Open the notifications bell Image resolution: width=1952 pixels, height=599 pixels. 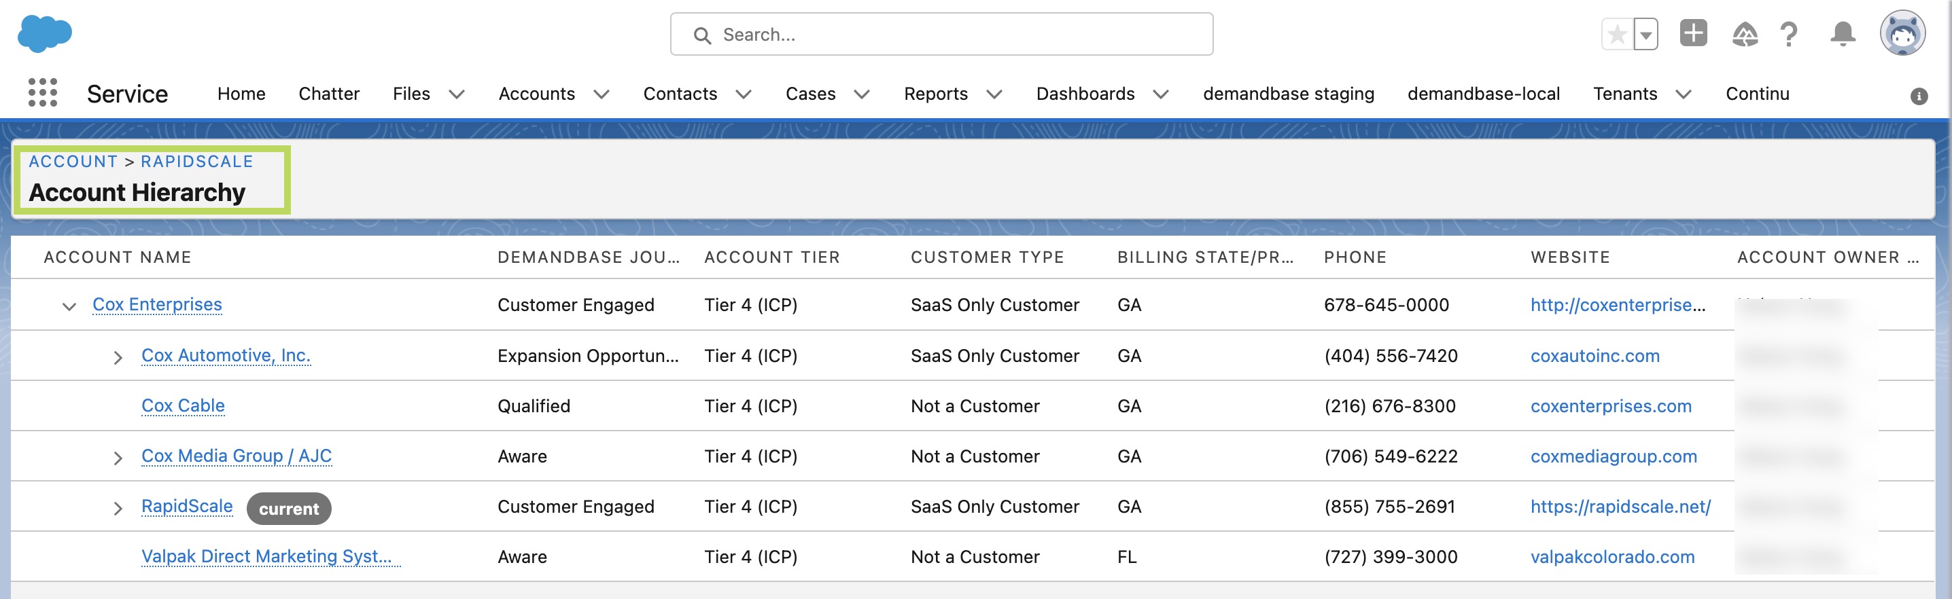coord(1842,35)
